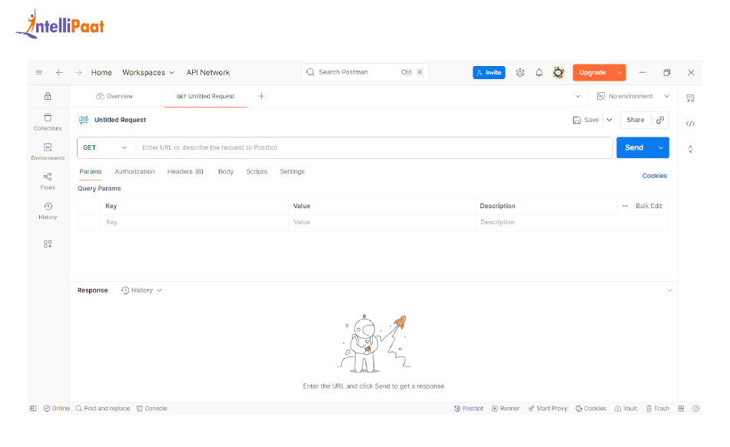Open the related requests icon on right
The image size is (730, 447).
[x=691, y=149]
